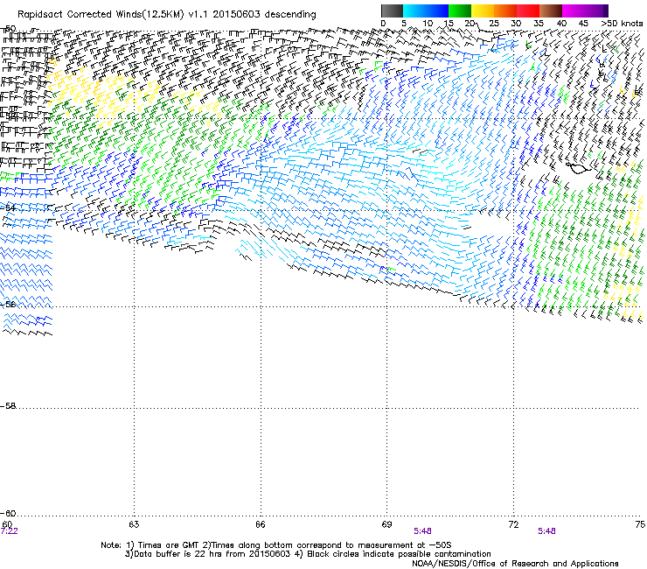Click the longitude label 63
This screenshot has height=569, width=647.
pyautogui.click(x=134, y=524)
